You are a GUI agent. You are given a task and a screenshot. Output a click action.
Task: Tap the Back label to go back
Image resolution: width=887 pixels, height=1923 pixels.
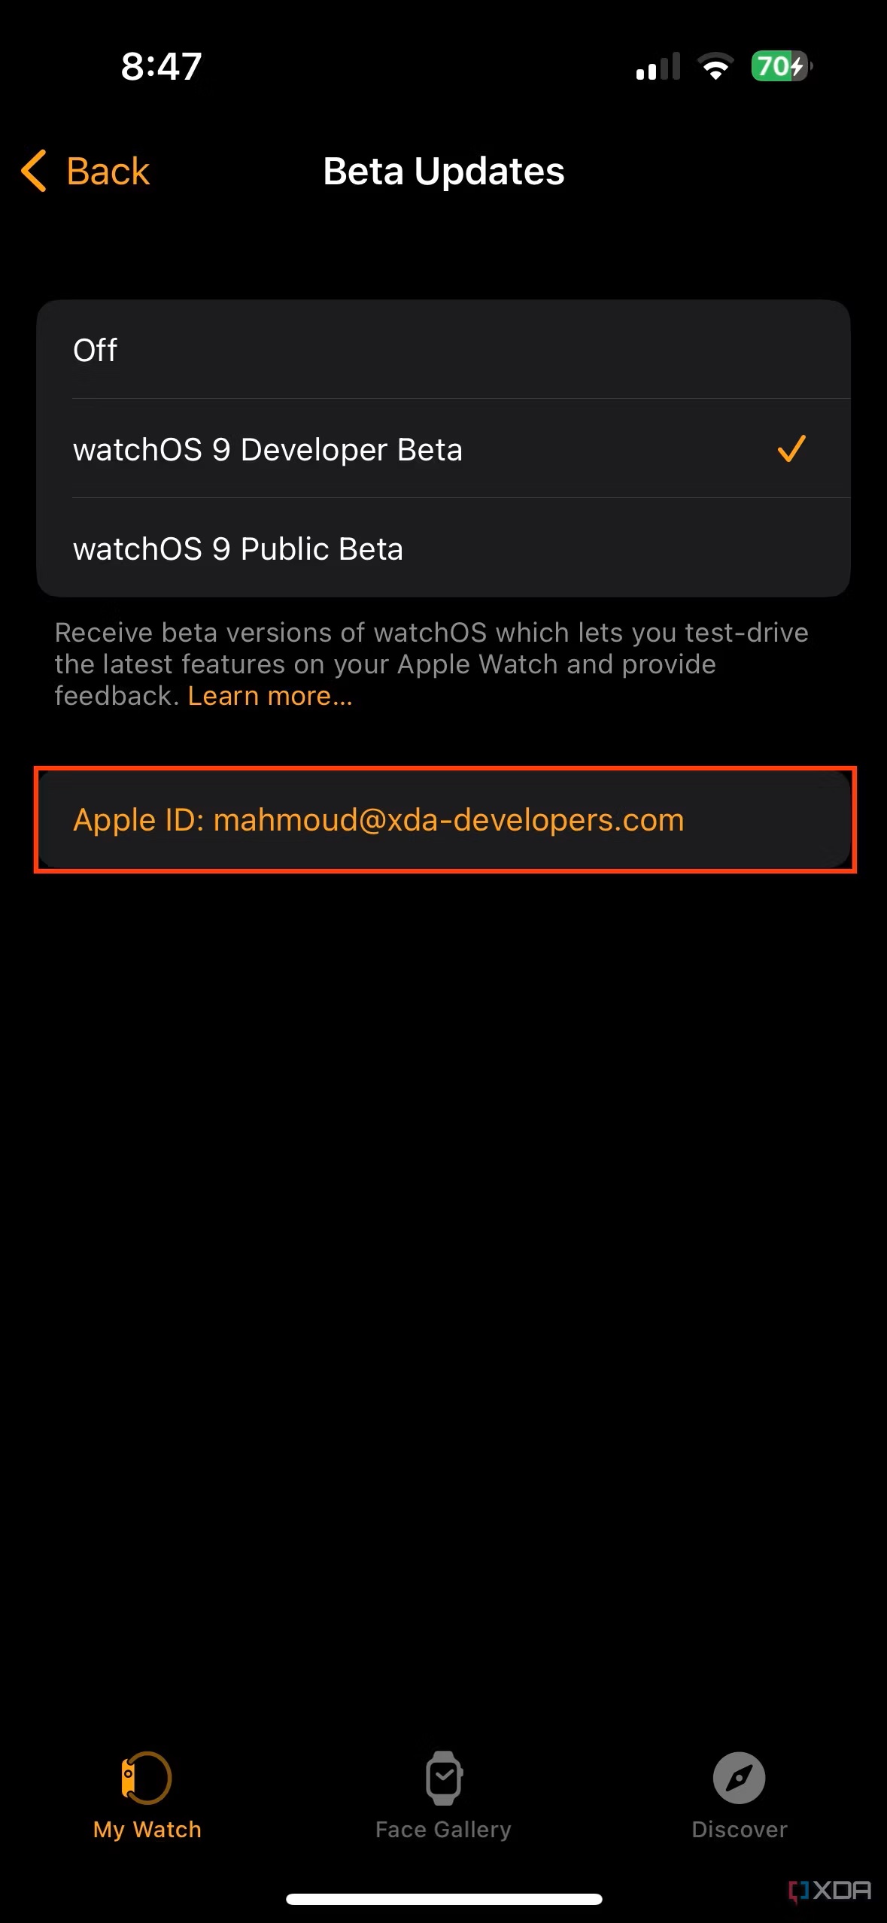(108, 171)
